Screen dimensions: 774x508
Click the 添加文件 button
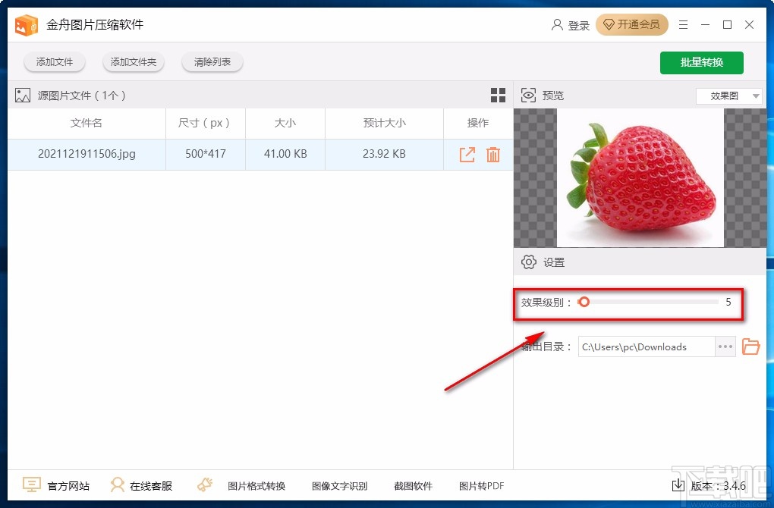pos(54,62)
